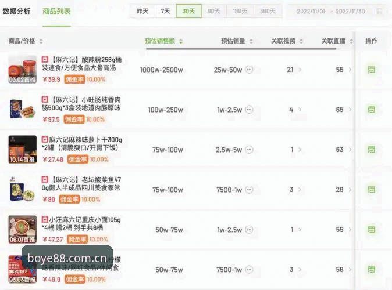Switch to 商品列表 tab

click(x=56, y=11)
